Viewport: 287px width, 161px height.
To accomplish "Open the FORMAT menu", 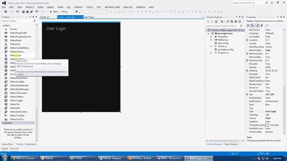I will 78,7.
